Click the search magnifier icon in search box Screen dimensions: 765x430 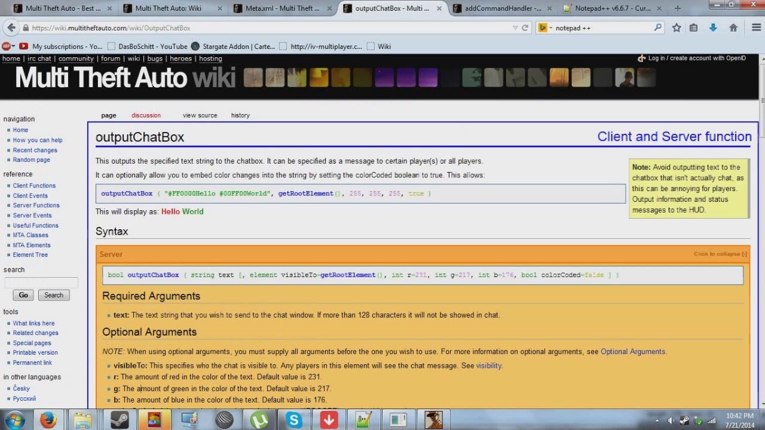657,27
